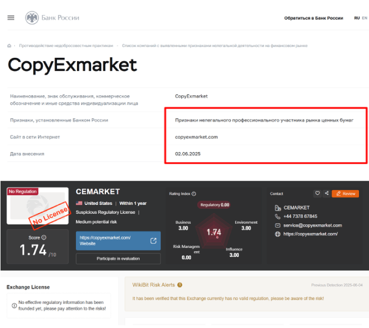Click the Bank of Russia emblem logo
The width and height of the screenshot is (369, 328).
point(32,17)
